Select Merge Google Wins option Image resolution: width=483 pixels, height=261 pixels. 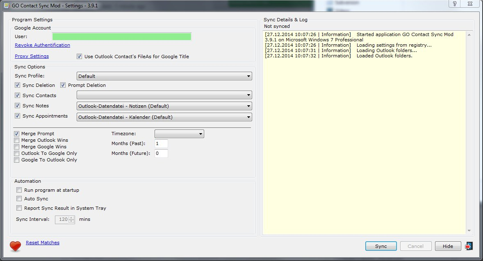click(x=17, y=147)
